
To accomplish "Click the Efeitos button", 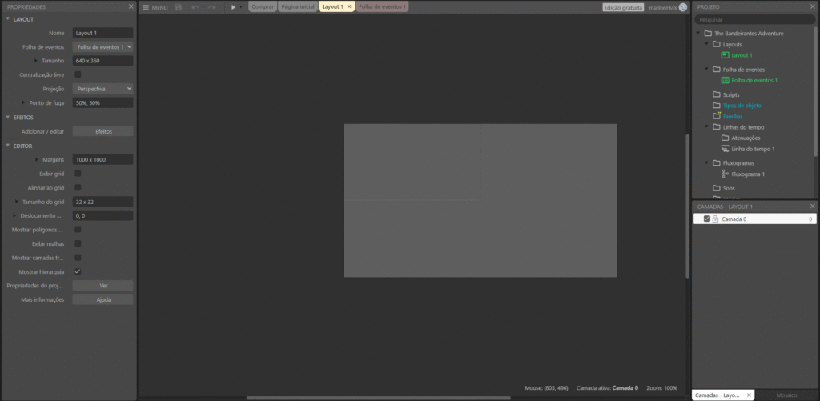I will coord(102,131).
